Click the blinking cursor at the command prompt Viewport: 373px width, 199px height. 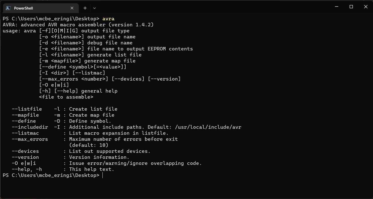coord(102,175)
